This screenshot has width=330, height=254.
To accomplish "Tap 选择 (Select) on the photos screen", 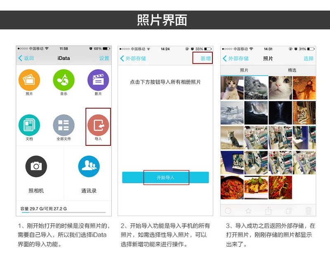I will tap(309, 59).
